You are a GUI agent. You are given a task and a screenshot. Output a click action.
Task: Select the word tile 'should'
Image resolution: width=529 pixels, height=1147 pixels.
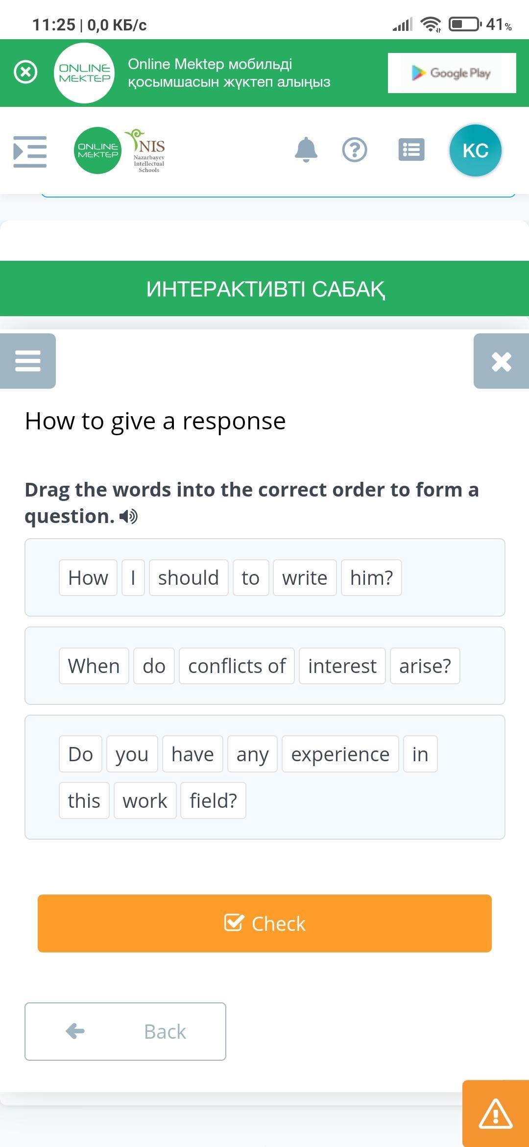[189, 578]
